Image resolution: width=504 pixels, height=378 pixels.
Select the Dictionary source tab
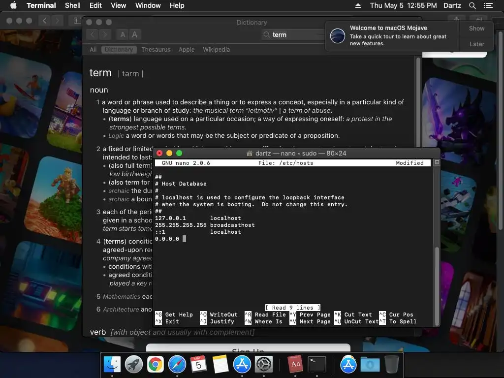[x=119, y=50]
